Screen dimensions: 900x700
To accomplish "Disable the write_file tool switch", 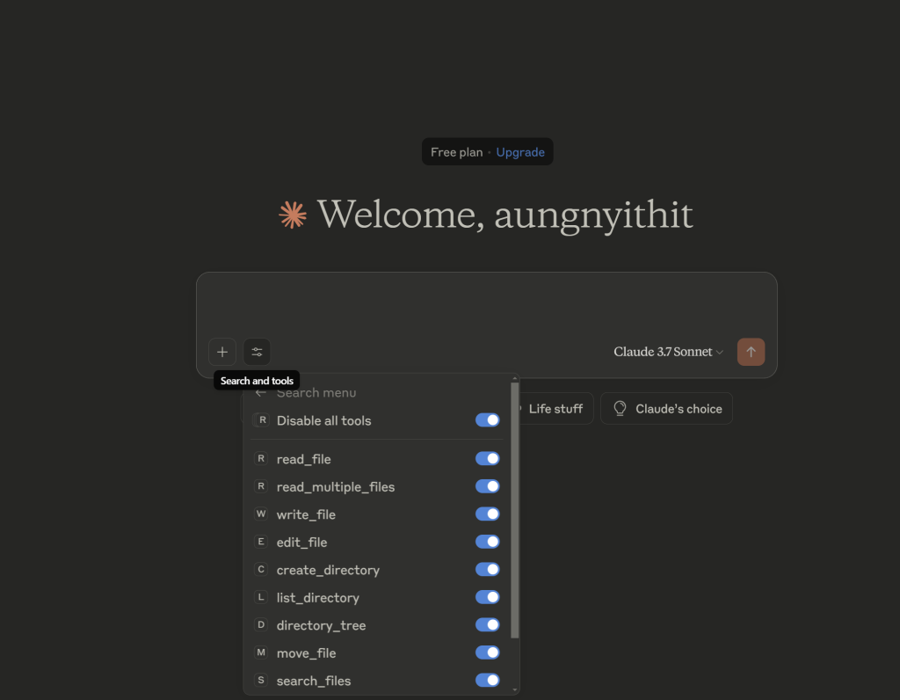I will pos(487,514).
